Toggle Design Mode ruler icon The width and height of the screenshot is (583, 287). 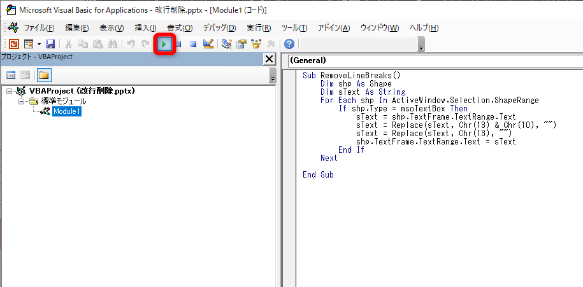pos(208,44)
